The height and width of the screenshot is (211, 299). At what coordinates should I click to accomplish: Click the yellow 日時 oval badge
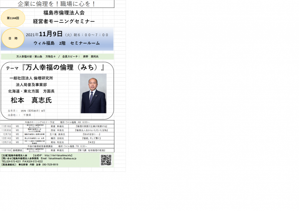pyautogui.click(x=13, y=38)
